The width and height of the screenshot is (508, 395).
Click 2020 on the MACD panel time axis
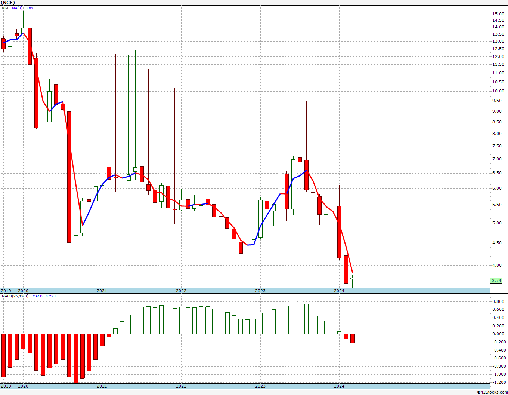(x=23, y=386)
